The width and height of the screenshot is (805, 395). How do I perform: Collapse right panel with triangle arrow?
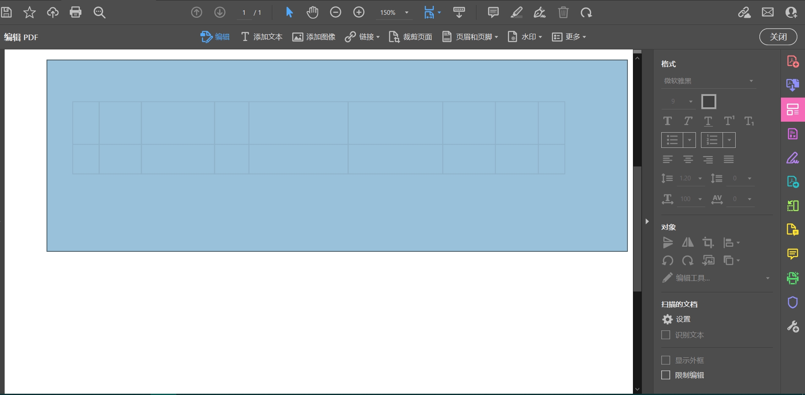[x=647, y=221]
